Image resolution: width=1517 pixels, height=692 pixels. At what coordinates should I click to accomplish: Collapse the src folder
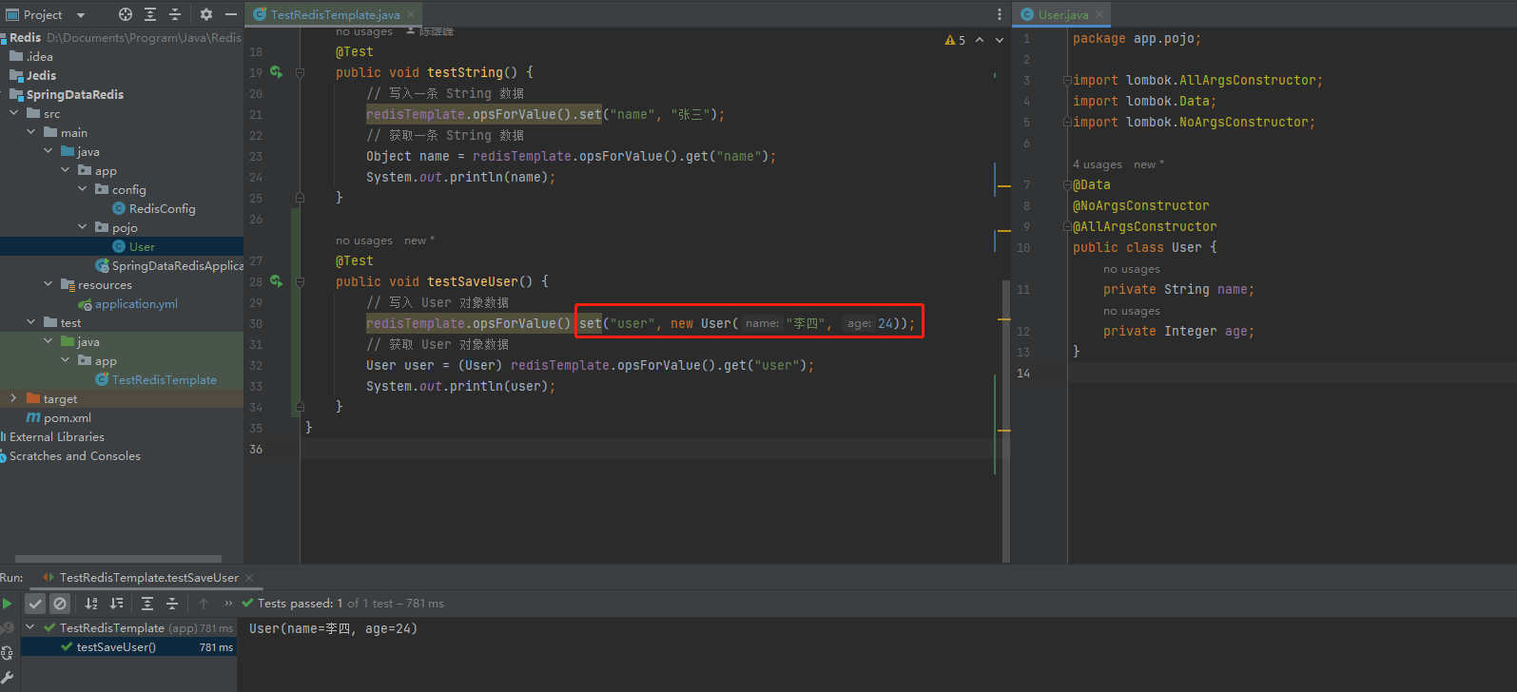14,113
